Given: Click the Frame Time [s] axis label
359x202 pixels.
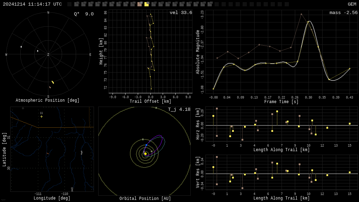Looking at the screenshot, I should pyautogui.click(x=282, y=101).
